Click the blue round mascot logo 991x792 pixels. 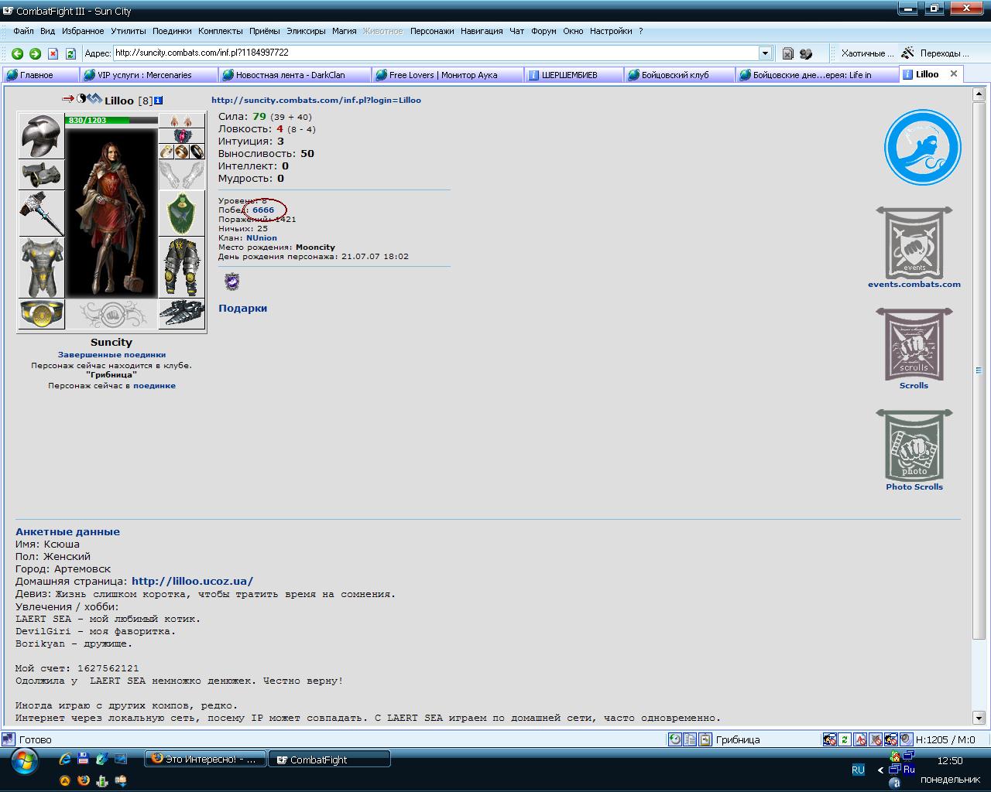(922, 147)
